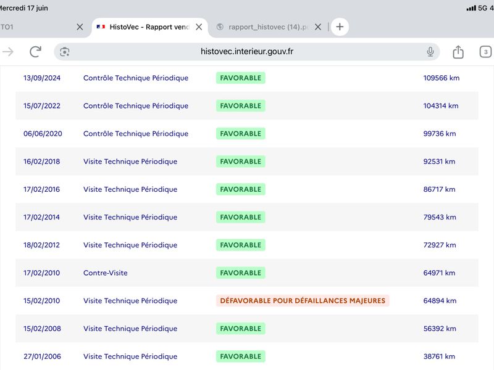Reload the page with the refresh icon
The image size is (494, 370).
(36, 52)
